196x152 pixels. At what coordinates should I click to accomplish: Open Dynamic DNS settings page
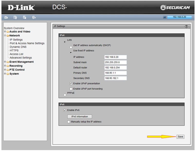coord(18,47)
